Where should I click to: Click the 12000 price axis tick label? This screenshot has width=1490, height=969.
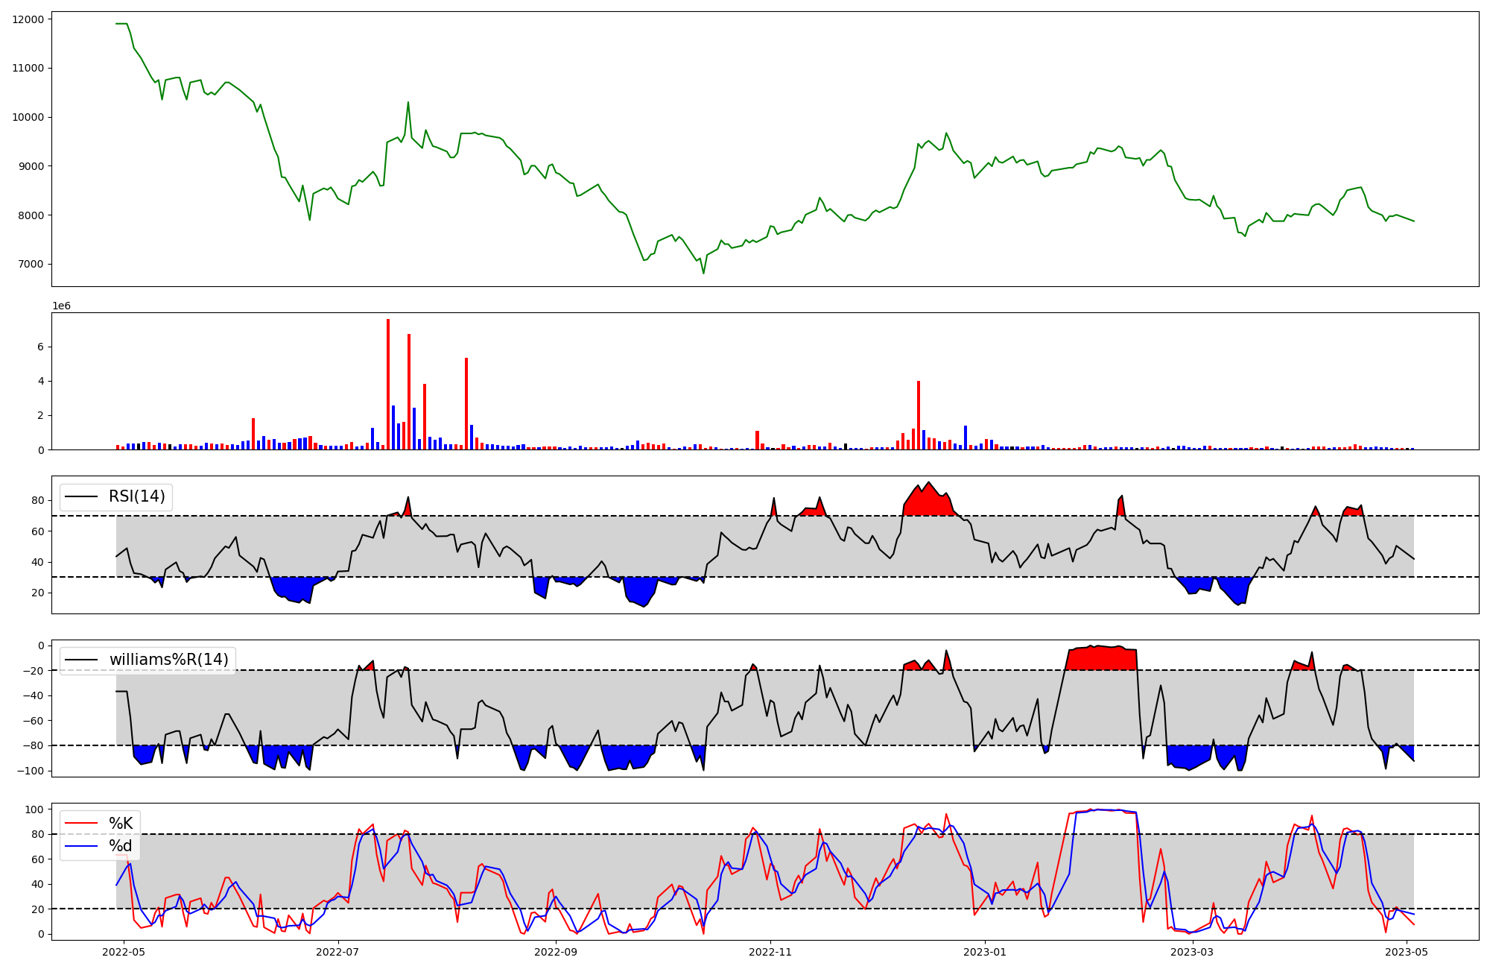pyautogui.click(x=28, y=19)
